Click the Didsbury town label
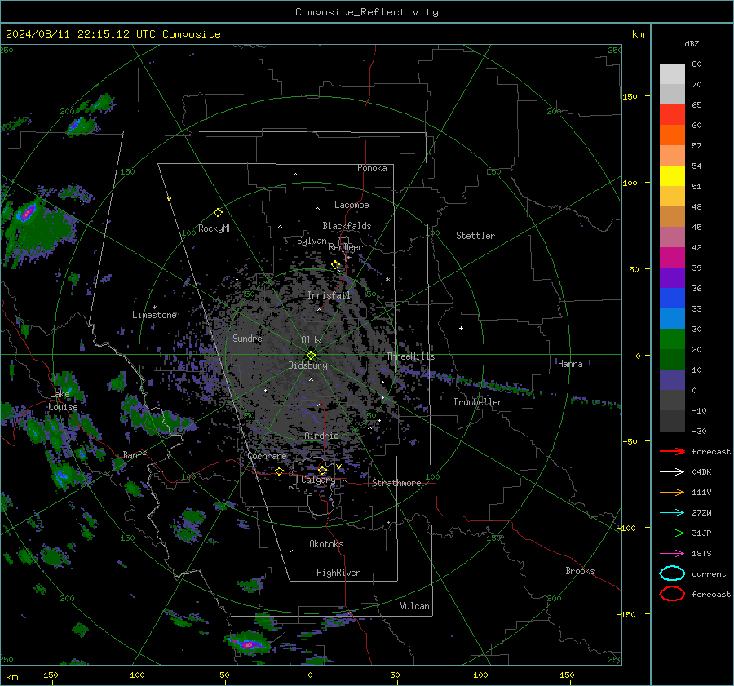The image size is (734, 686). [307, 365]
